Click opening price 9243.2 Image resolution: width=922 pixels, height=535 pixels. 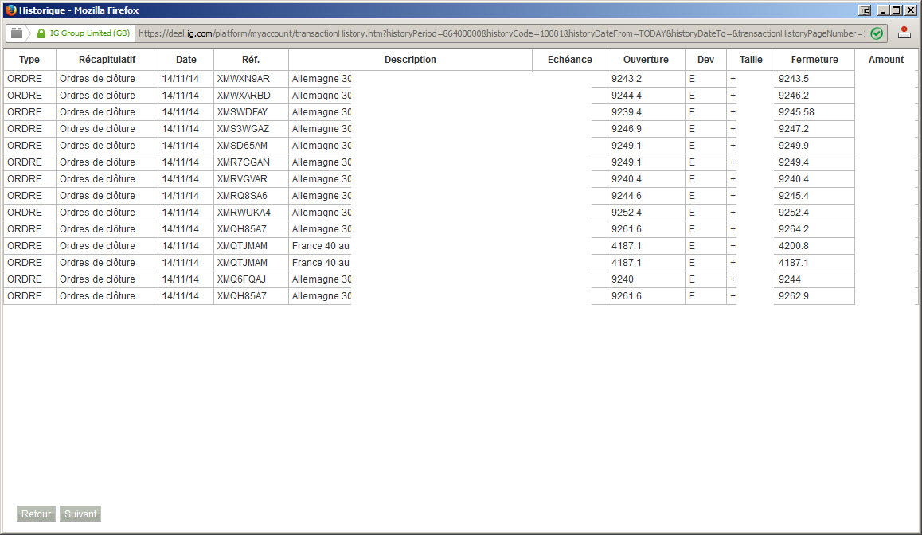627,79
